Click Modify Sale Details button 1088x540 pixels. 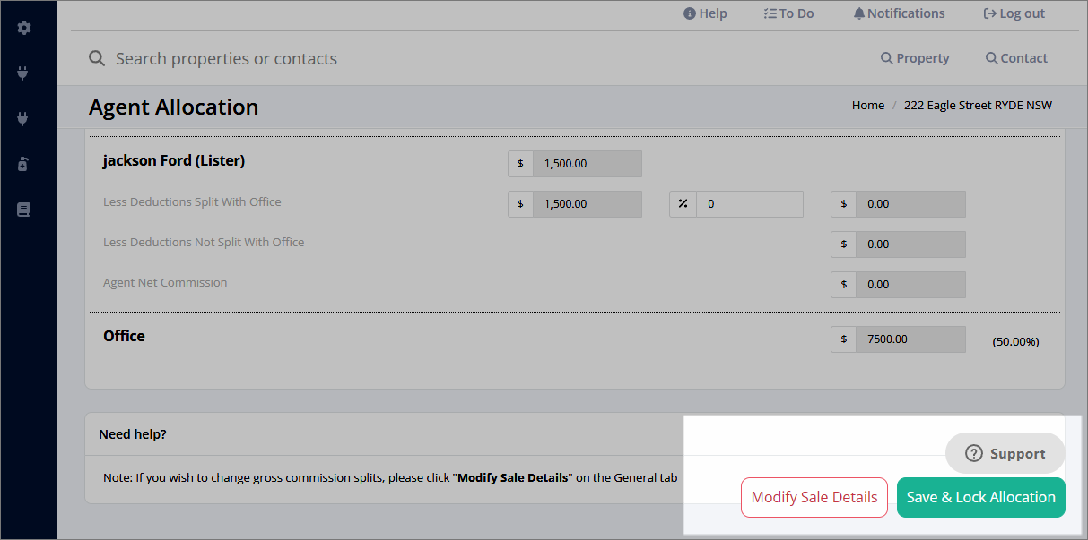tap(814, 498)
